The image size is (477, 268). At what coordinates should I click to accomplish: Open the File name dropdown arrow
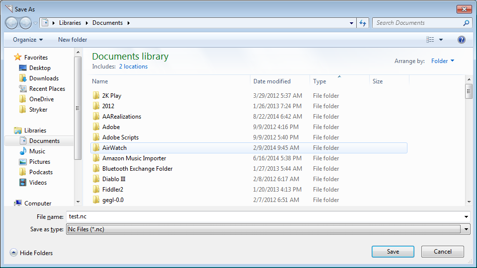tap(466, 217)
